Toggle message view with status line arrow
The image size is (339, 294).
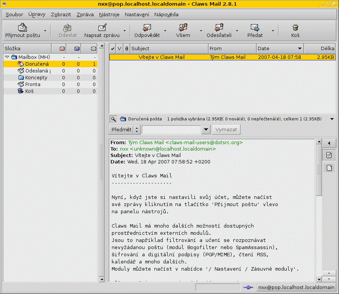(x=332, y=119)
